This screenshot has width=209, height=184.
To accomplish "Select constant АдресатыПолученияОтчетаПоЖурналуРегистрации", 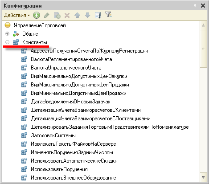I will coord(90,51).
